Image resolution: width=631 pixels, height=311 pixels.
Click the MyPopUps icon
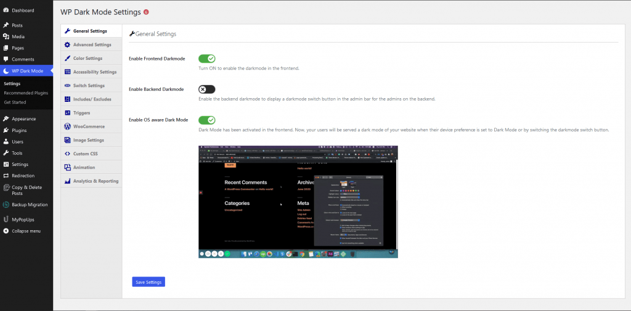6,220
